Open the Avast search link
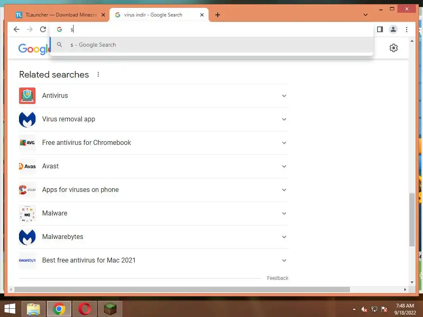Screen dimensions: 423x317 [x=50, y=166]
